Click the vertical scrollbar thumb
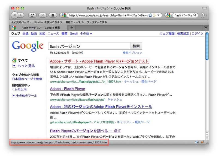Screen dimensions: 218x157 coord(207,46)
